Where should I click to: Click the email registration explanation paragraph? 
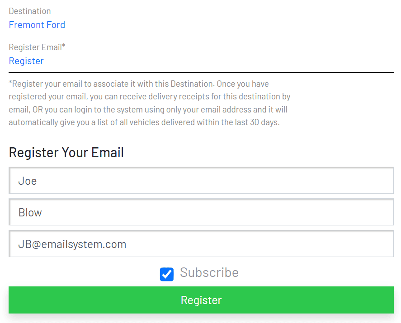(x=149, y=103)
